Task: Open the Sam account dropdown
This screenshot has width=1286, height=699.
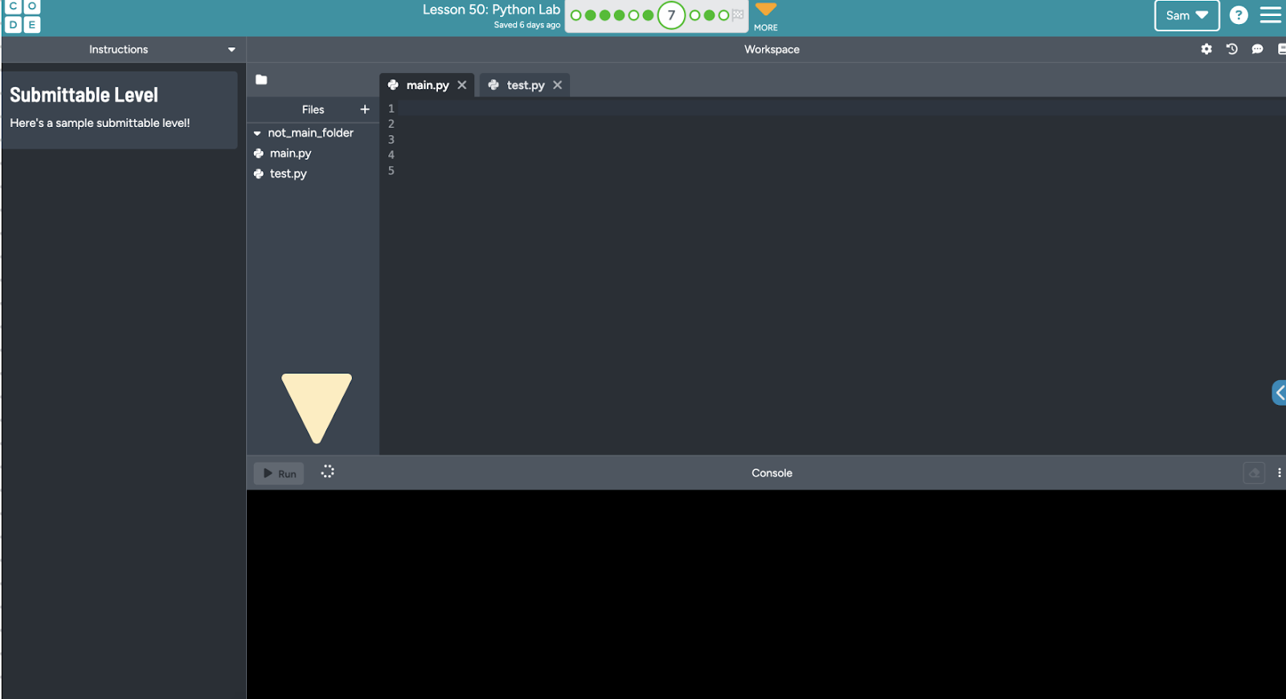Action: (1186, 15)
